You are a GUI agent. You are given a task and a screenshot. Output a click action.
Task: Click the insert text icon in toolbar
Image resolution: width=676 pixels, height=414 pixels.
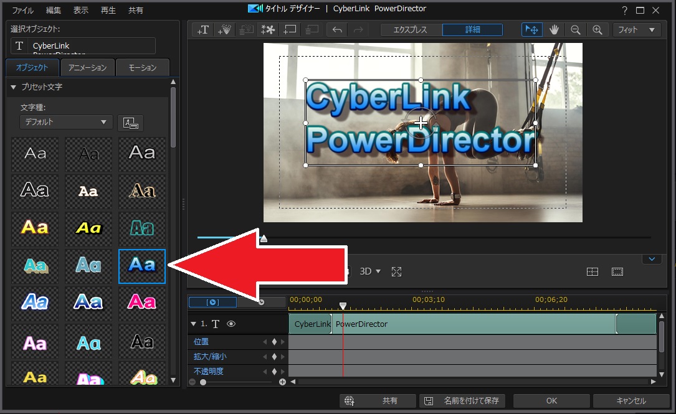202,30
